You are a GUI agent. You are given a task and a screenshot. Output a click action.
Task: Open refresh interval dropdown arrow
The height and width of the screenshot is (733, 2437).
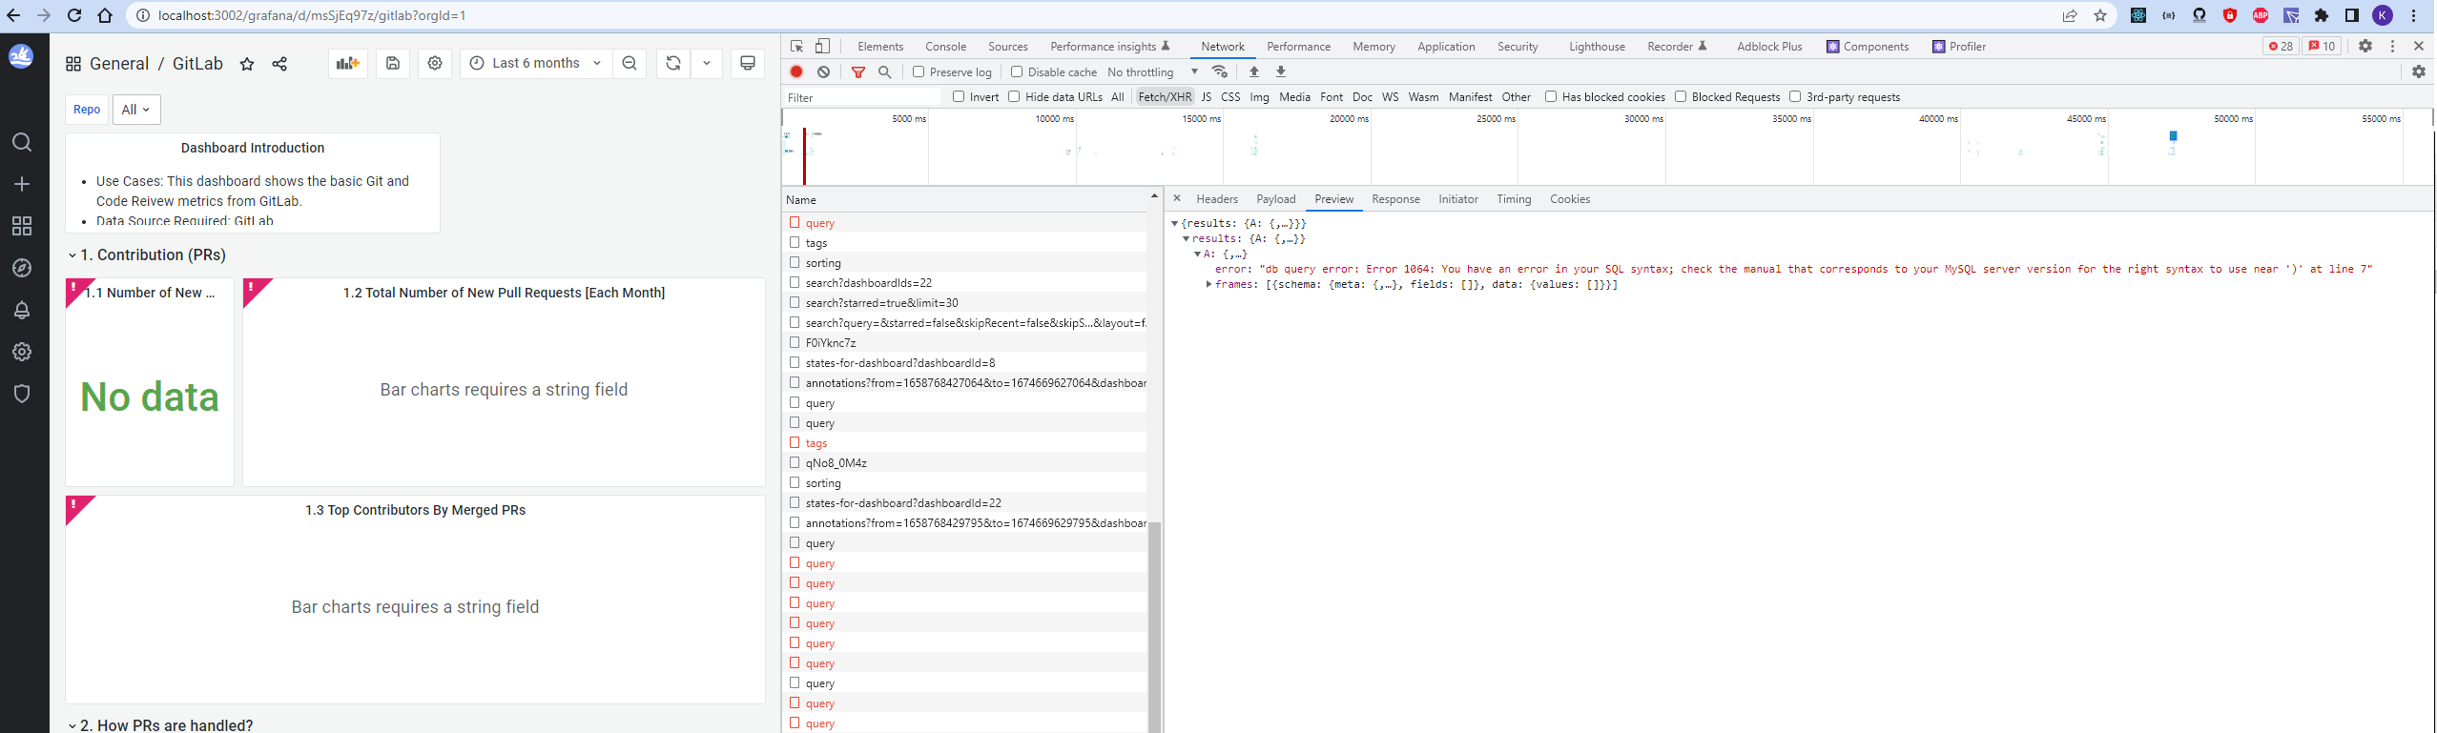click(707, 63)
